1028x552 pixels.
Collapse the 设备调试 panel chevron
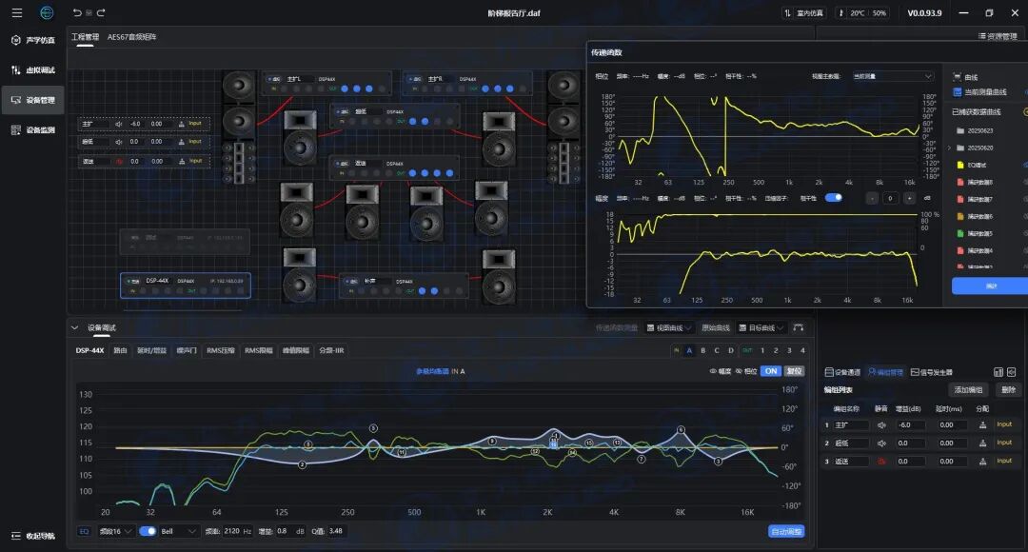75,327
